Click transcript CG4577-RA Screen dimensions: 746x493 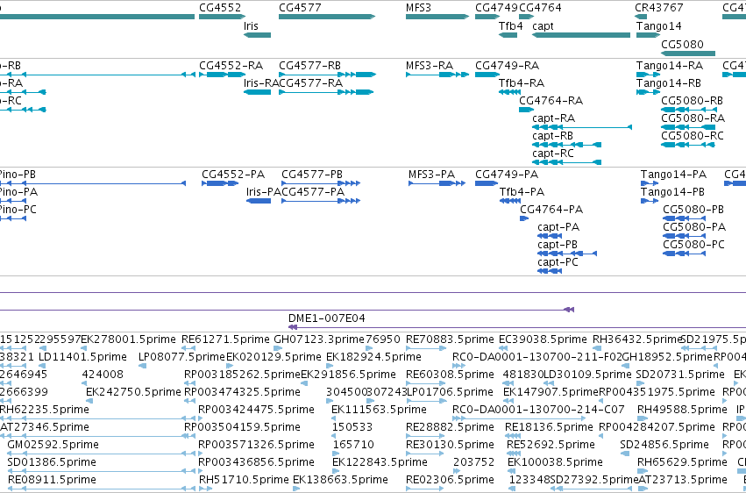[x=326, y=92]
